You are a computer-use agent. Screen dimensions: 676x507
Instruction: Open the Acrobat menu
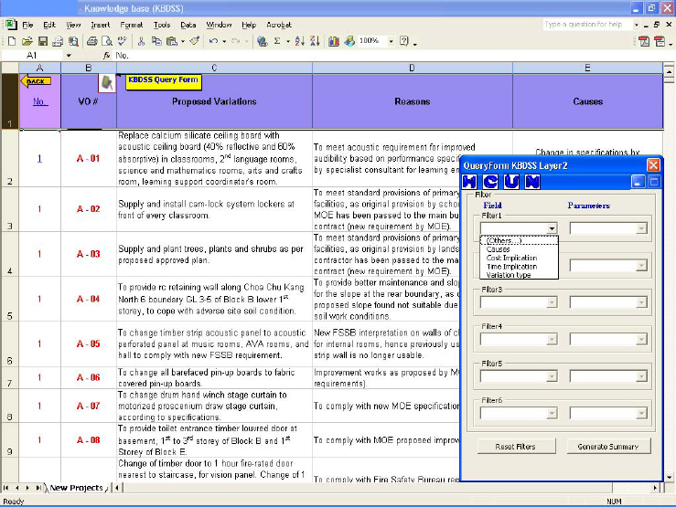click(279, 25)
